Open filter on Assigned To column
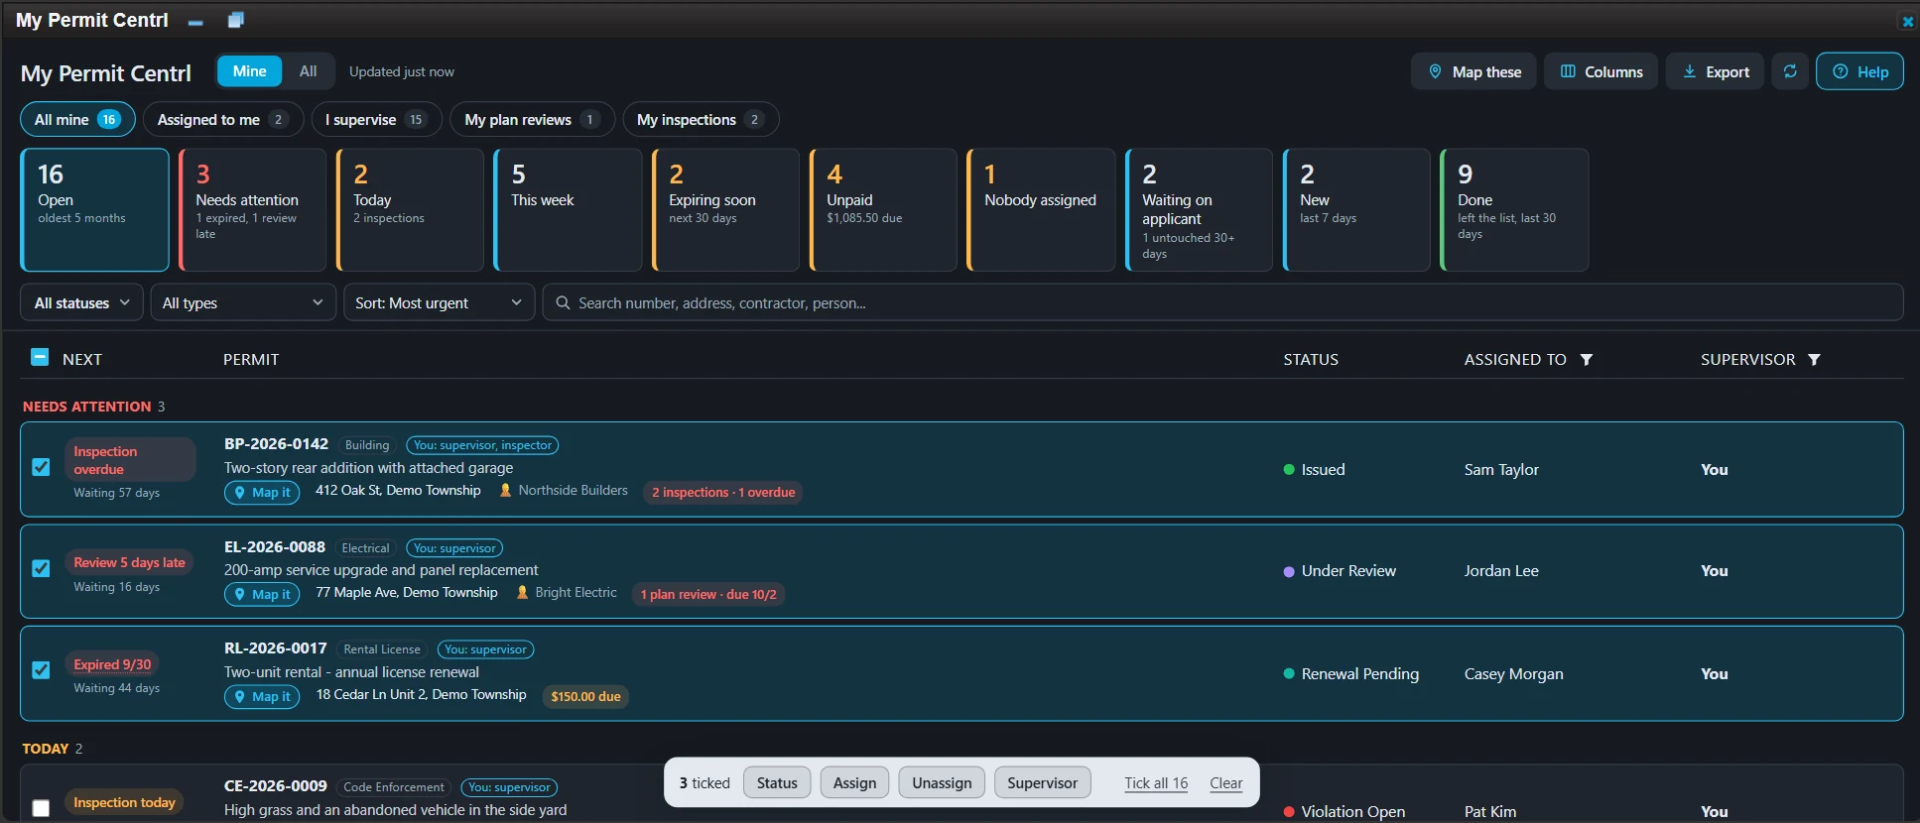Image resolution: width=1920 pixels, height=823 pixels. click(1587, 360)
